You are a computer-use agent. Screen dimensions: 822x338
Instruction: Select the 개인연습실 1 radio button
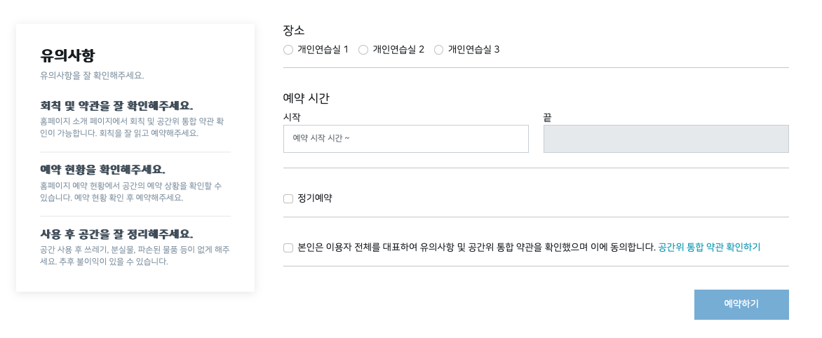coord(288,50)
